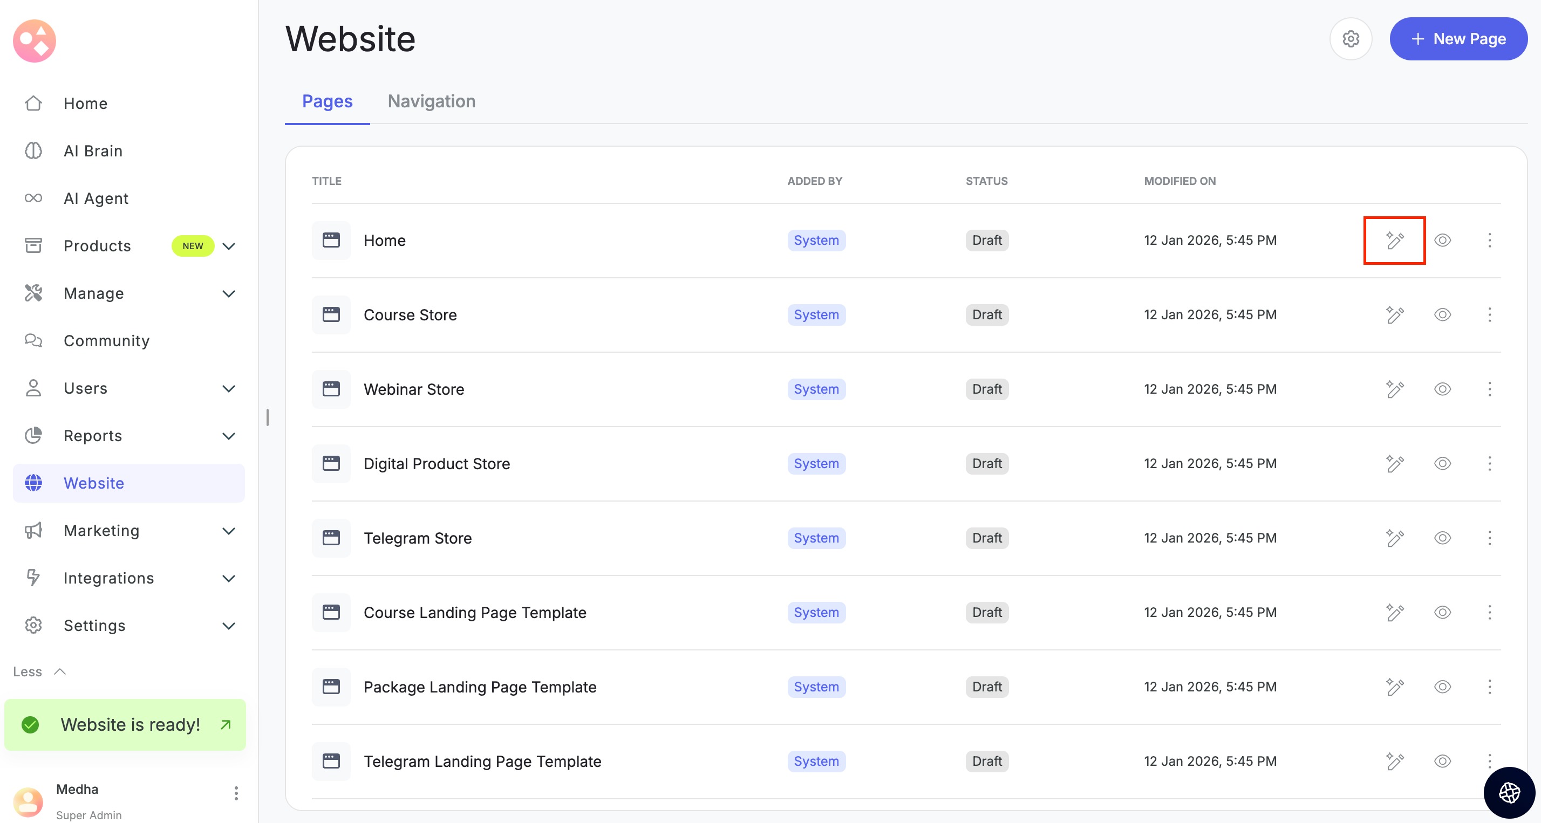Collapse sidebar with Less toggle
Viewport: 1541px width, 823px height.
coord(39,671)
